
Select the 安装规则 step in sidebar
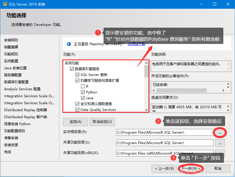[11, 40]
